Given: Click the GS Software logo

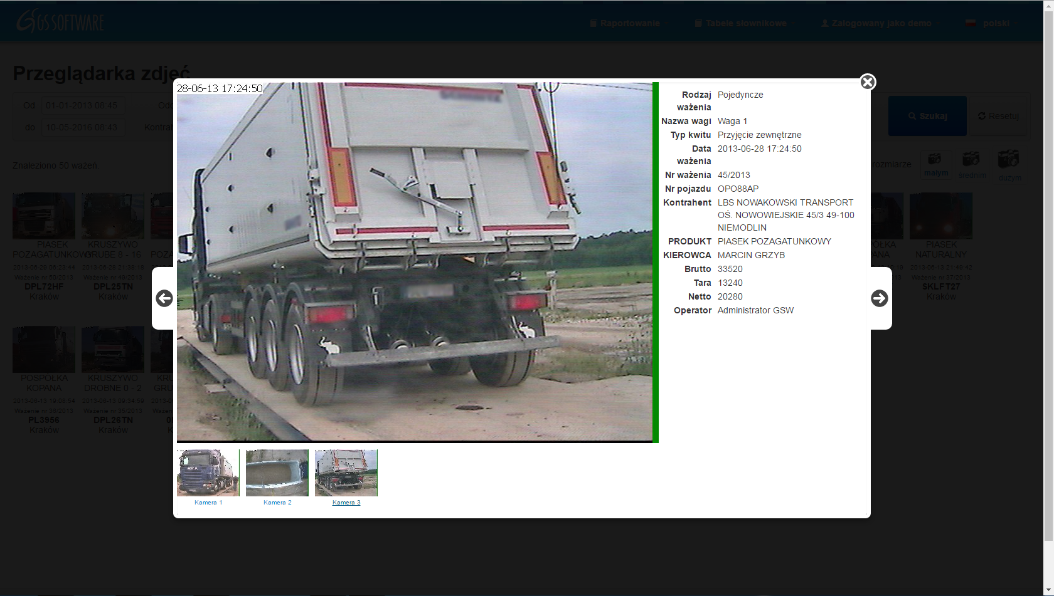Looking at the screenshot, I should 60,22.
